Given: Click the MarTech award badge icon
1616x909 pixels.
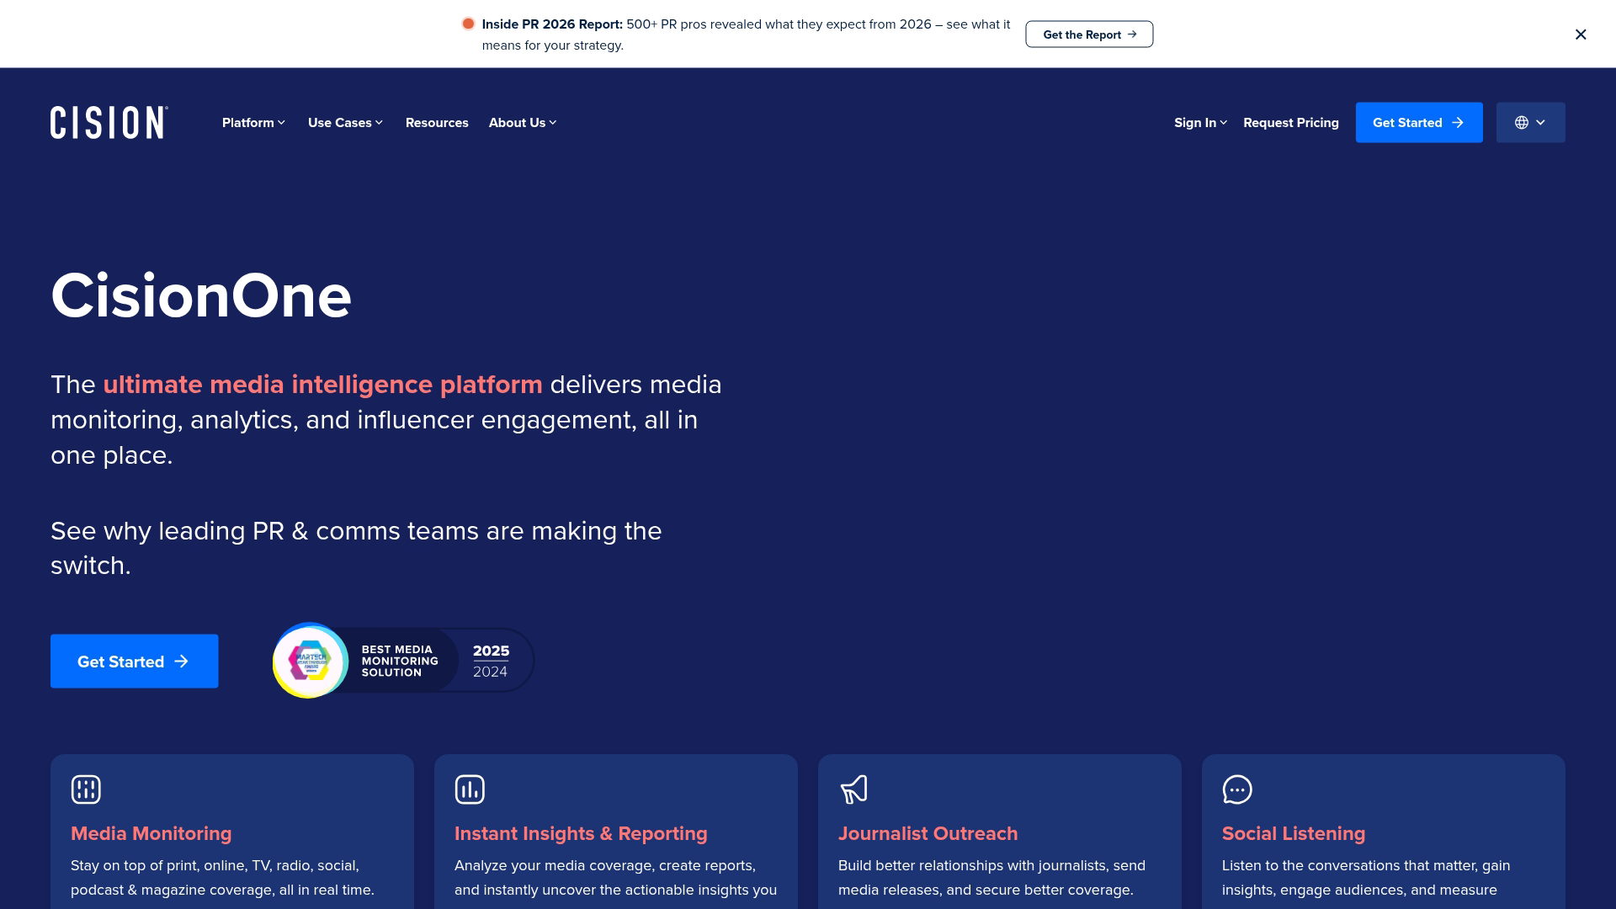Looking at the screenshot, I should (x=310, y=661).
